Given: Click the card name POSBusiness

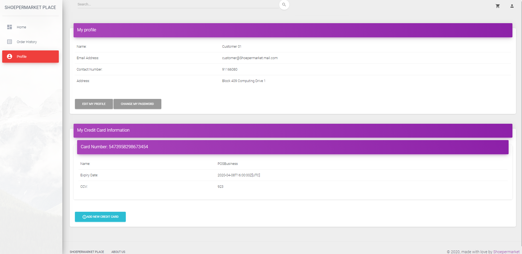Looking at the screenshot, I should [228, 164].
